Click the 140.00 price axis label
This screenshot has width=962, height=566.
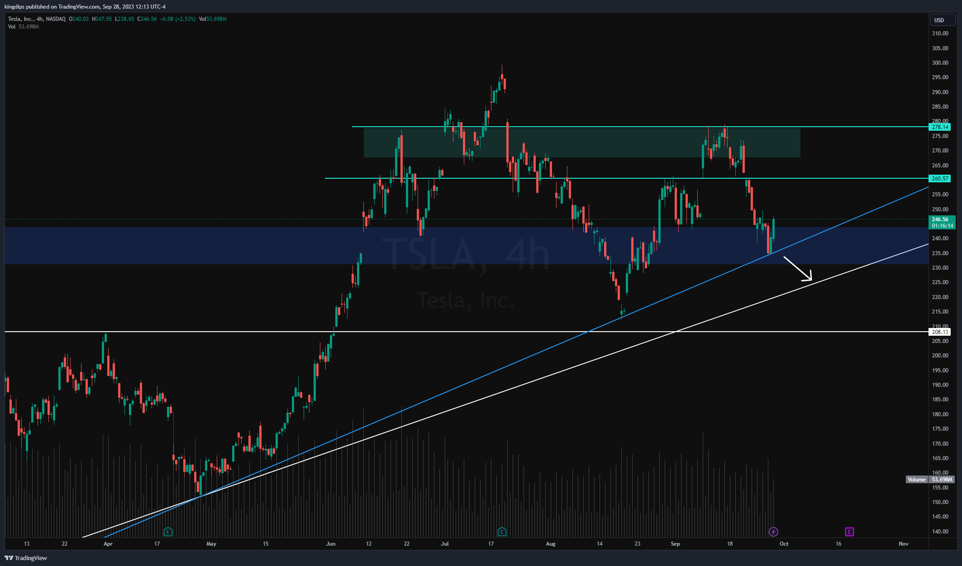940,532
